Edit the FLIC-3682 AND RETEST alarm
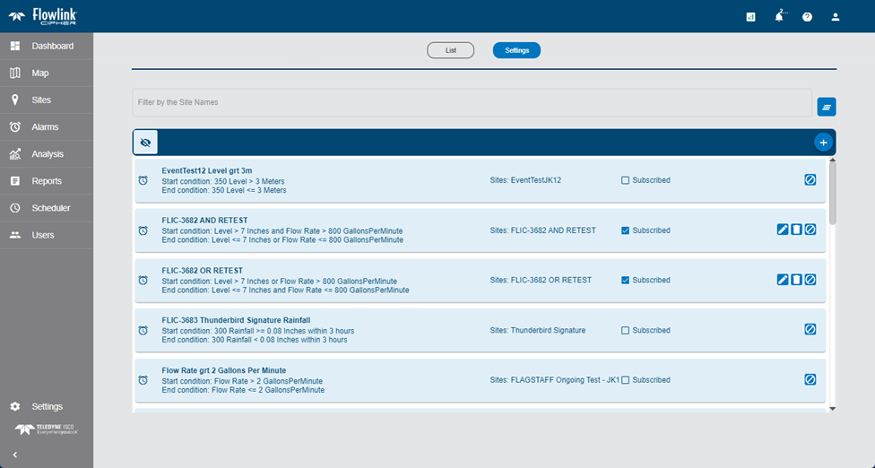The width and height of the screenshot is (875, 468). [783, 230]
